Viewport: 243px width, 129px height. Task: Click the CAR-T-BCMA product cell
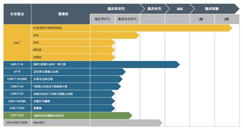point(17,101)
